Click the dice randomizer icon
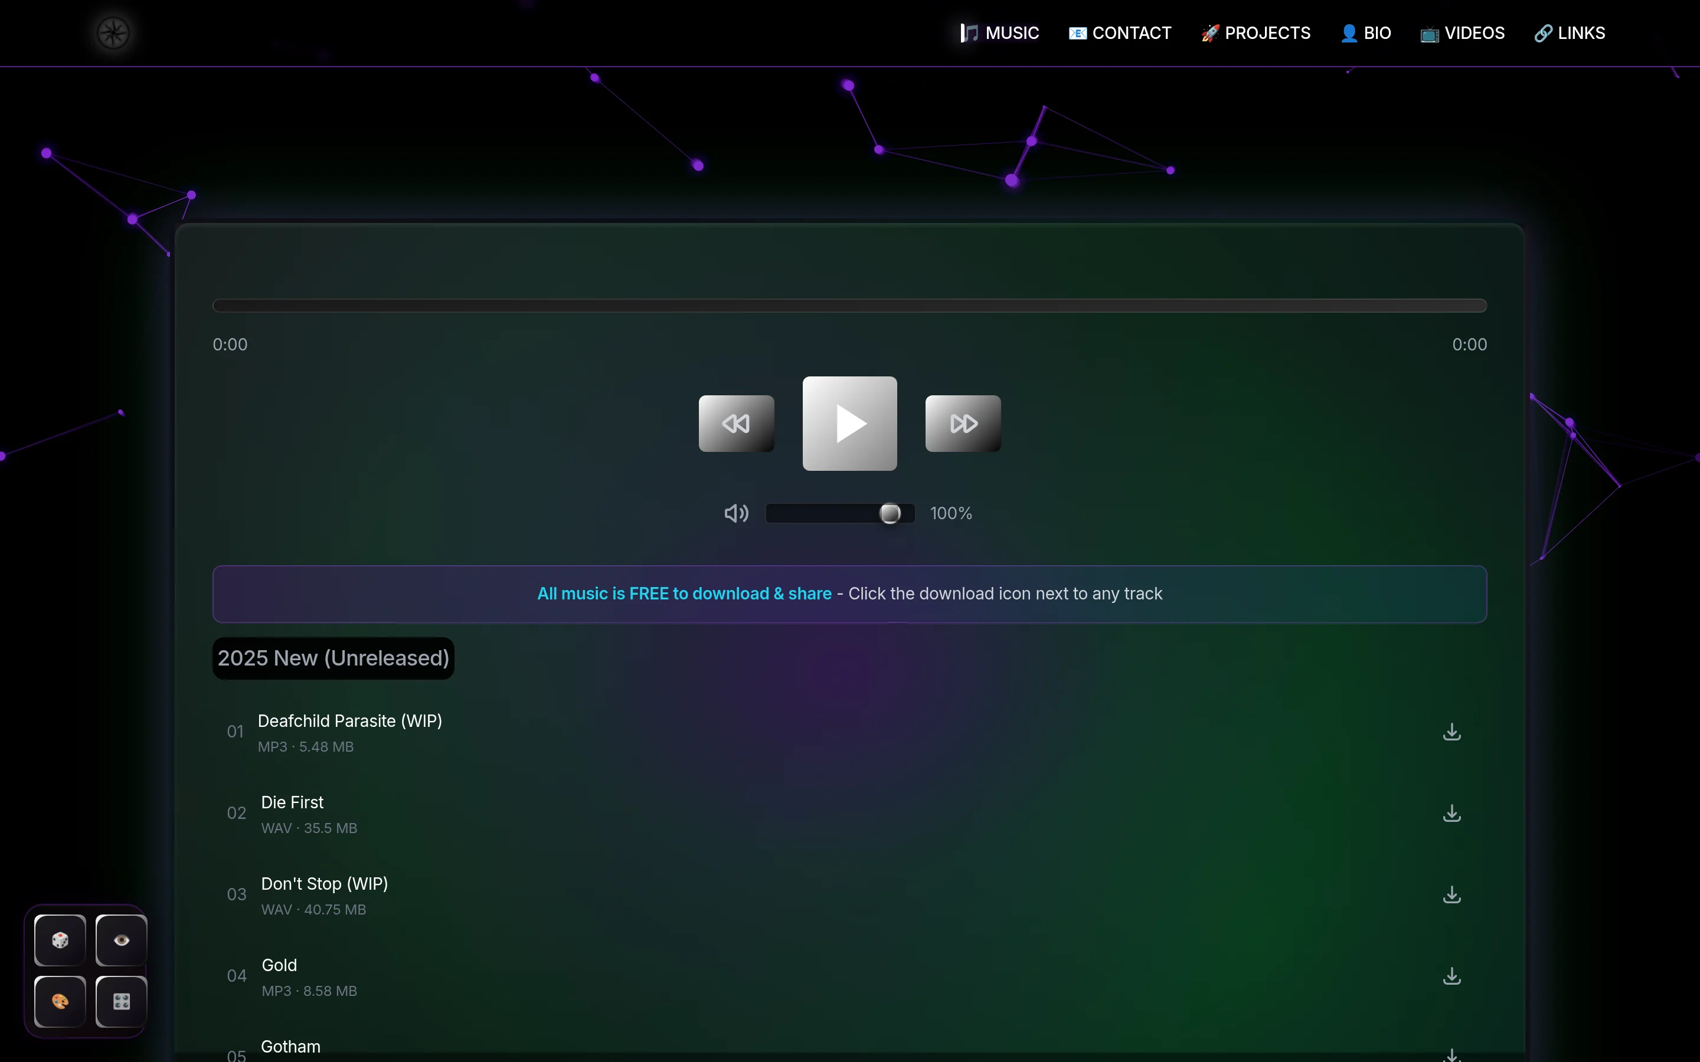 point(59,940)
